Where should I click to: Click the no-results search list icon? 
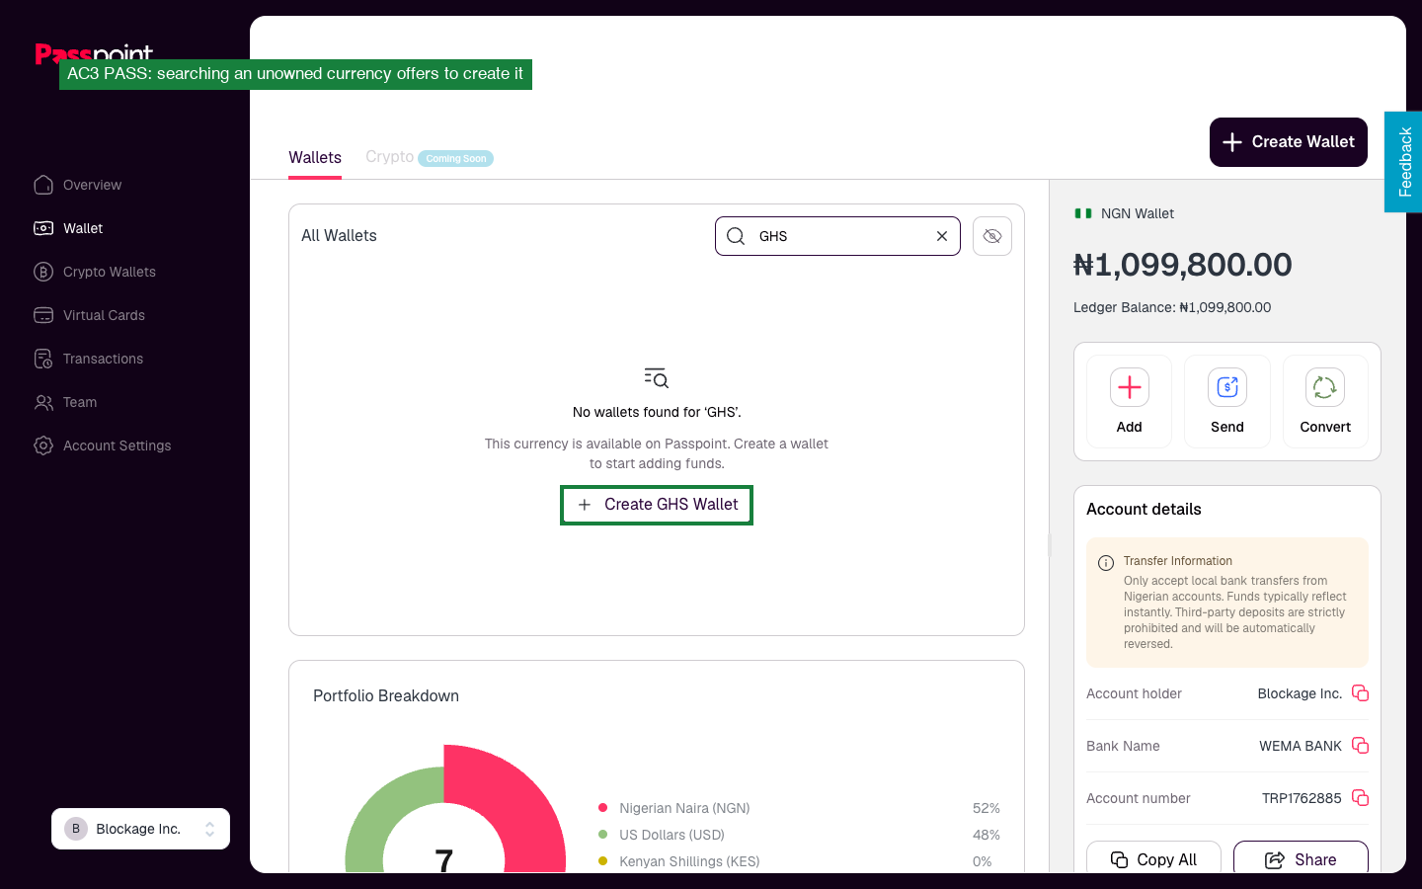(657, 377)
